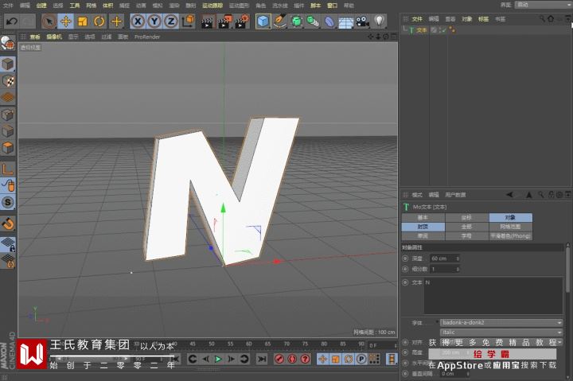Toggle green checkmark of 文本 object

pyautogui.click(x=443, y=30)
